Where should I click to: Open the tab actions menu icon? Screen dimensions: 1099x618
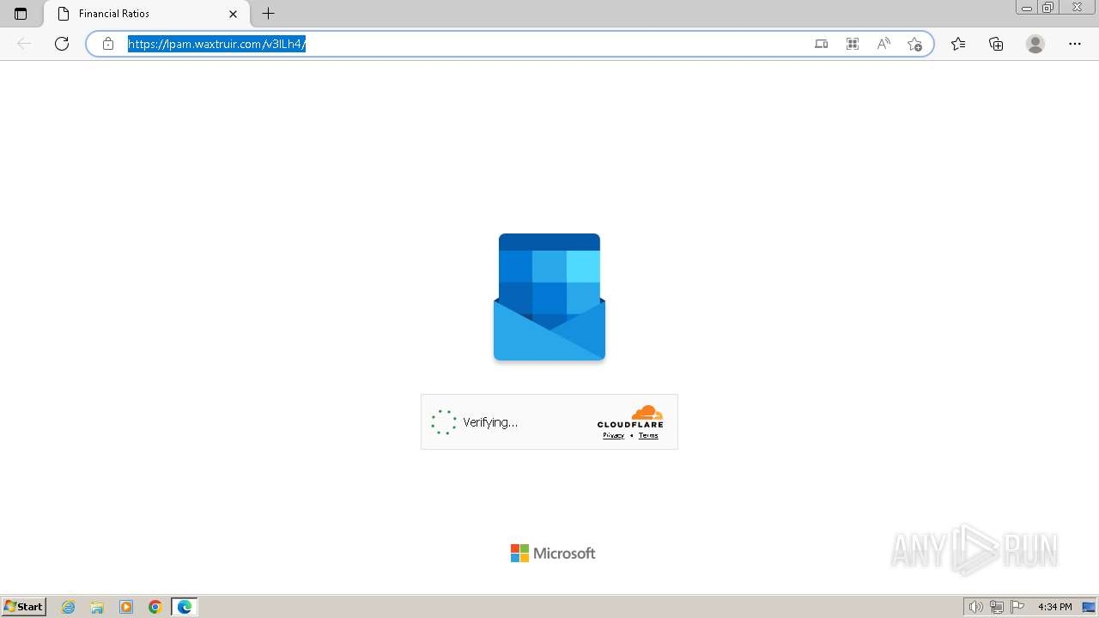point(21,14)
